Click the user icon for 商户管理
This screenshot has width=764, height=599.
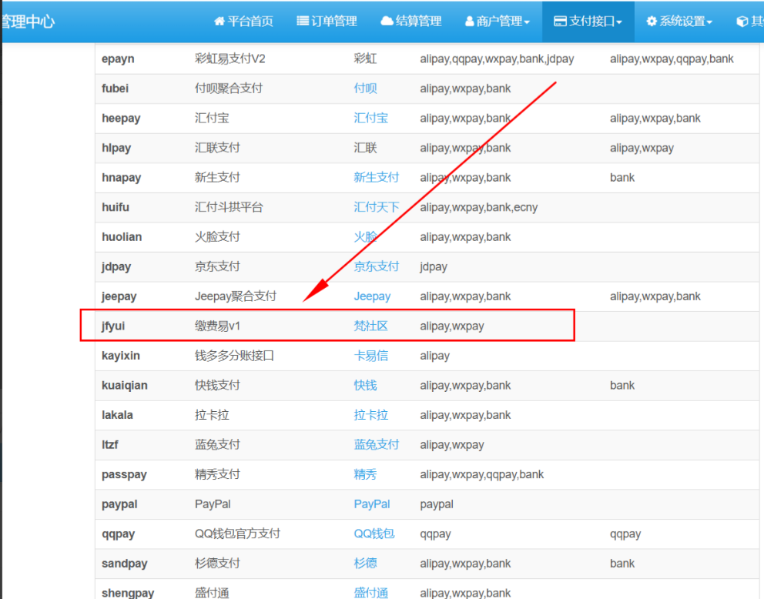tap(470, 22)
